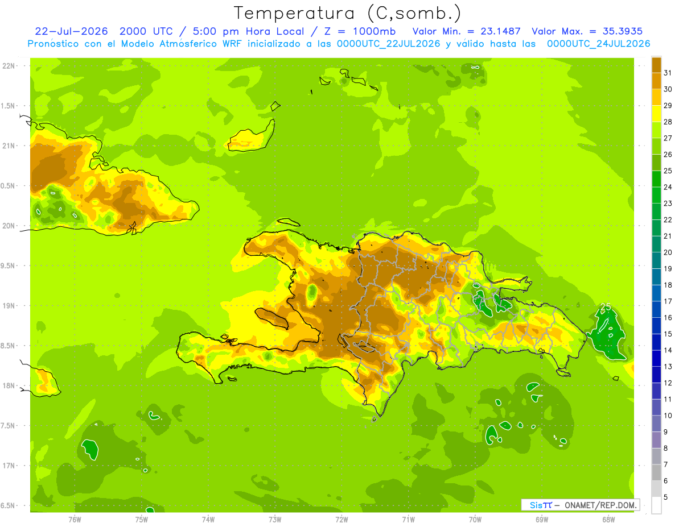Click the "70W" longitude label

[475, 519]
